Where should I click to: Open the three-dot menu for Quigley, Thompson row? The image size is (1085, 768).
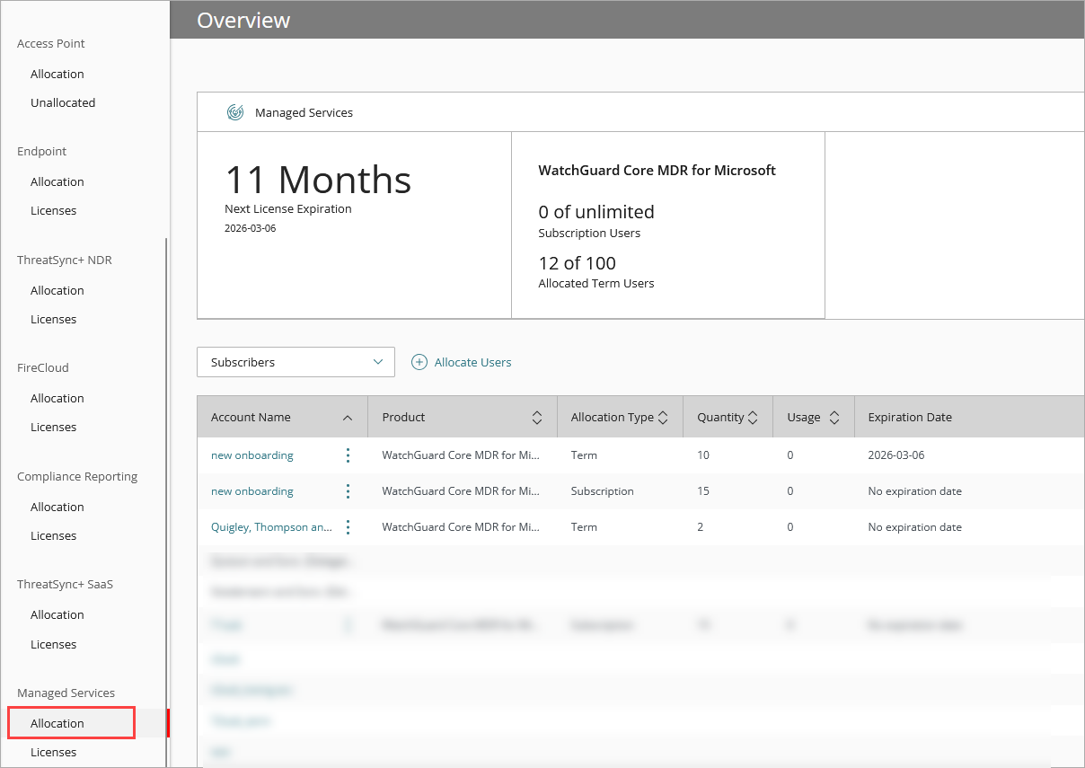point(348,527)
